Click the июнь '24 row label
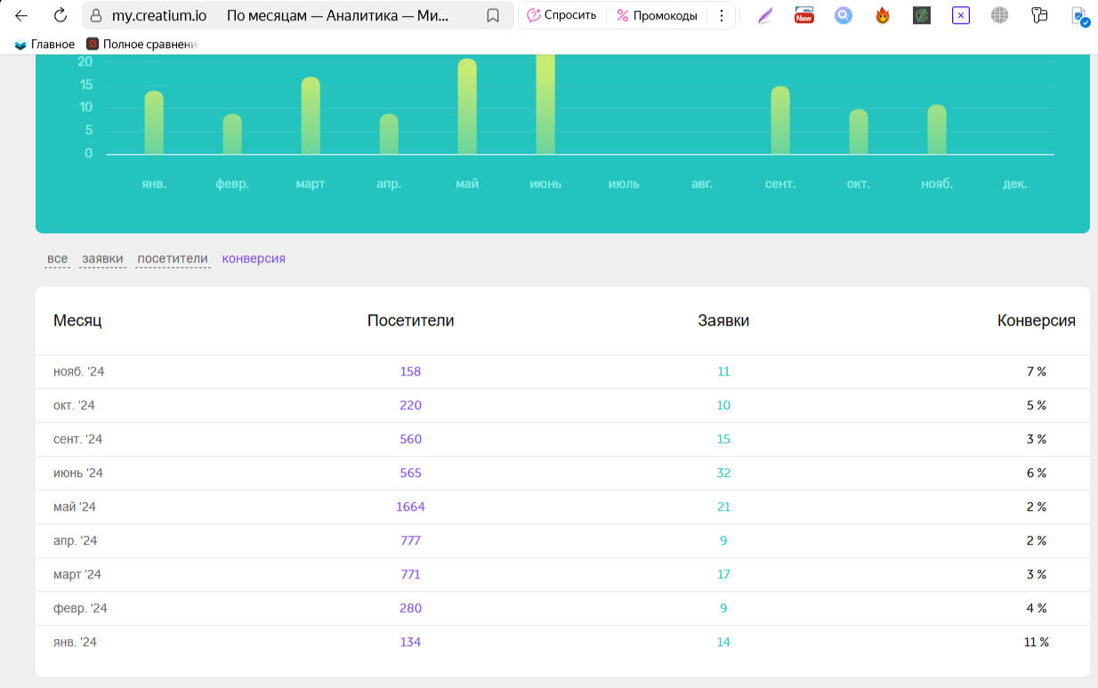The height and width of the screenshot is (688, 1098). tap(78, 473)
